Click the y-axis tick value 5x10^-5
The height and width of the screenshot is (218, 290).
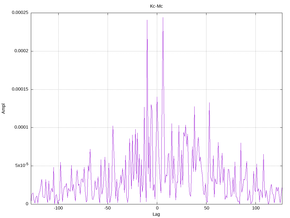tap(22, 165)
